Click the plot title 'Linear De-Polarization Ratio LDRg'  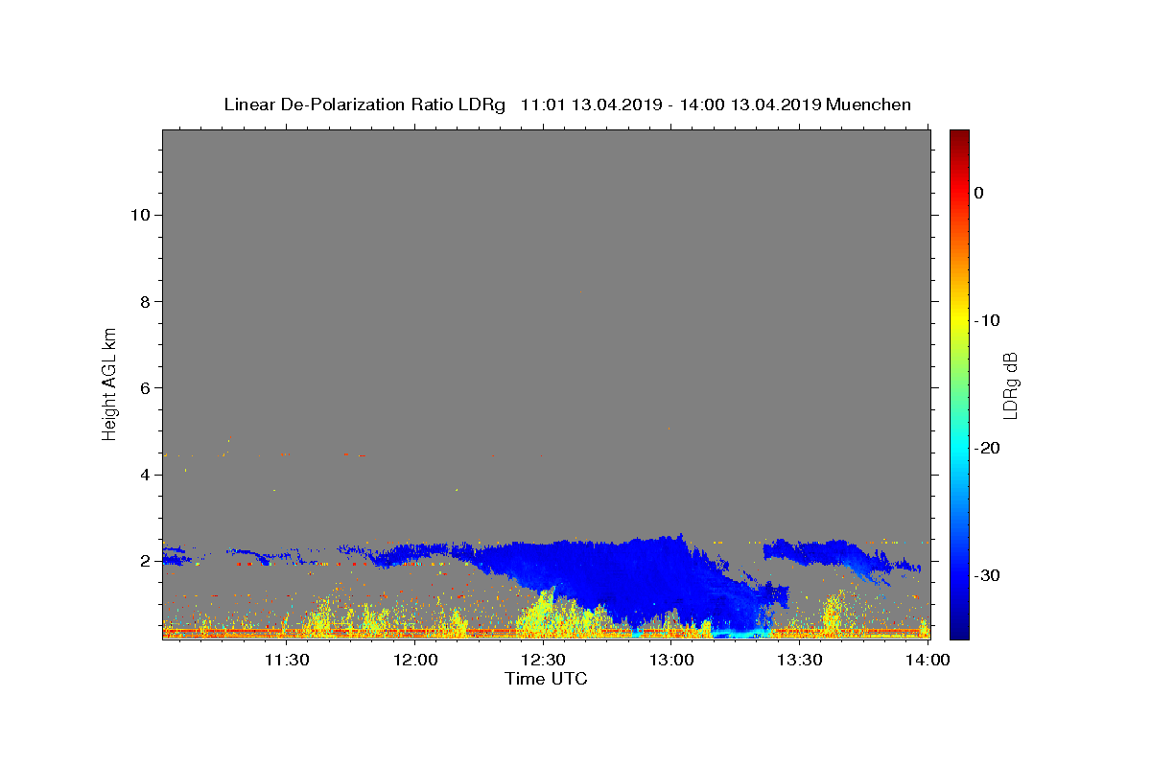(364, 105)
